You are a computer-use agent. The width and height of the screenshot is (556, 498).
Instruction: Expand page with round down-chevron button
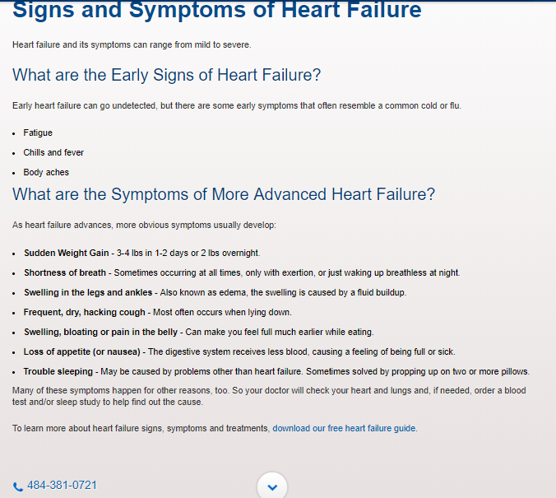point(272,486)
